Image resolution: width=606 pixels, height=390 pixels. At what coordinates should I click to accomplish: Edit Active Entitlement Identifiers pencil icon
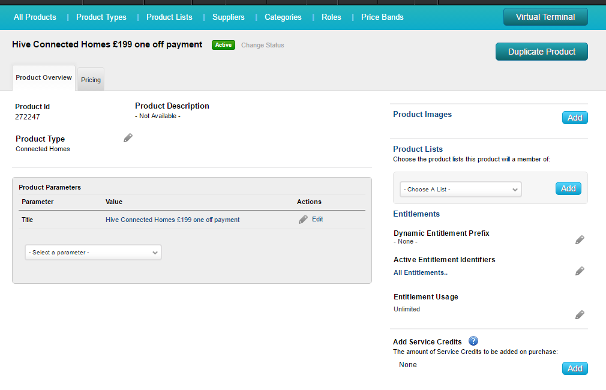(x=580, y=271)
